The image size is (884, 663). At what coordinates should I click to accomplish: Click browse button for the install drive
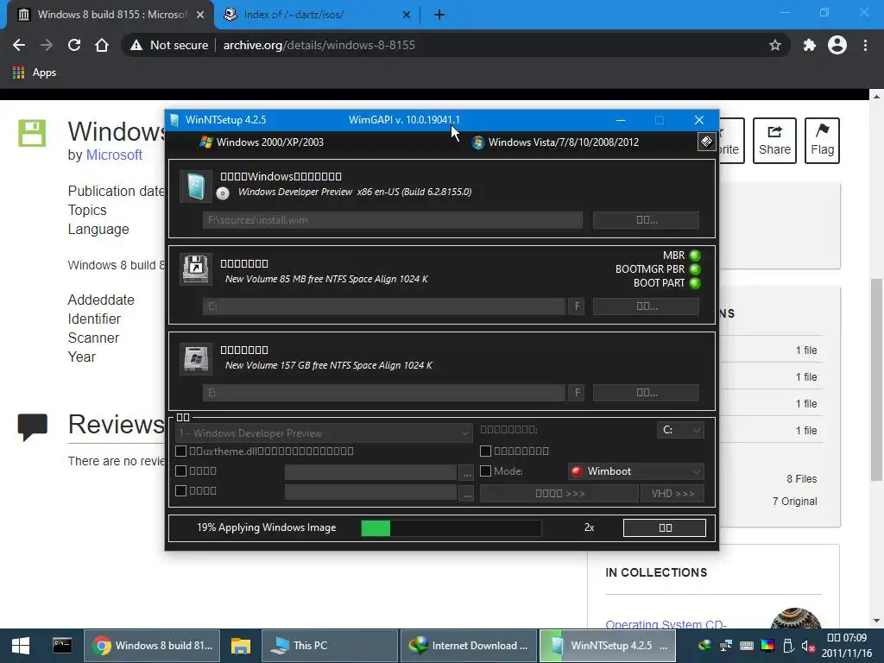tap(646, 393)
